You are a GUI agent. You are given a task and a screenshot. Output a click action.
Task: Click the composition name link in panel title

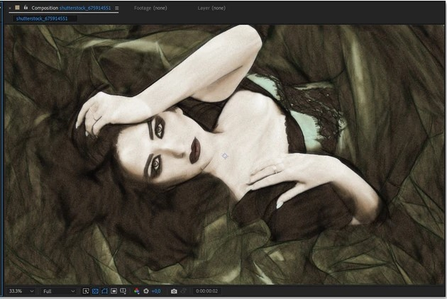pos(85,8)
